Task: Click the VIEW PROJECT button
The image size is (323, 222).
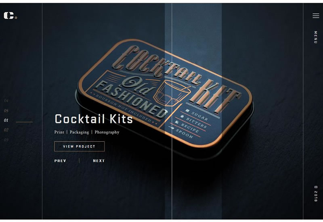Action: pyautogui.click(x=79, y=146)
